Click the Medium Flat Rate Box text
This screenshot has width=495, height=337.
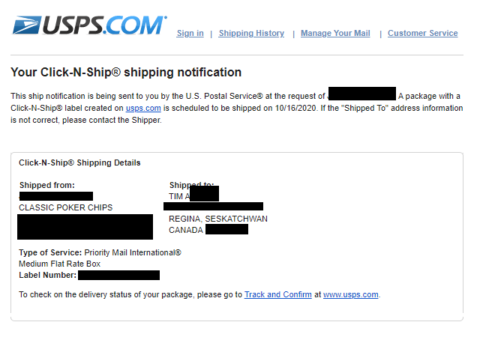(x=59, y=264)
